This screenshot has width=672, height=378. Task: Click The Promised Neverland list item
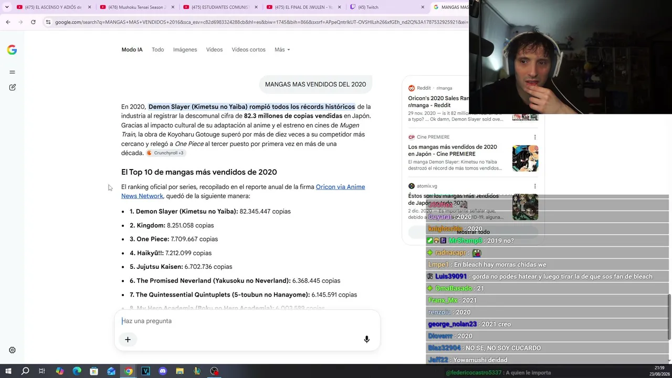[235, 281]
